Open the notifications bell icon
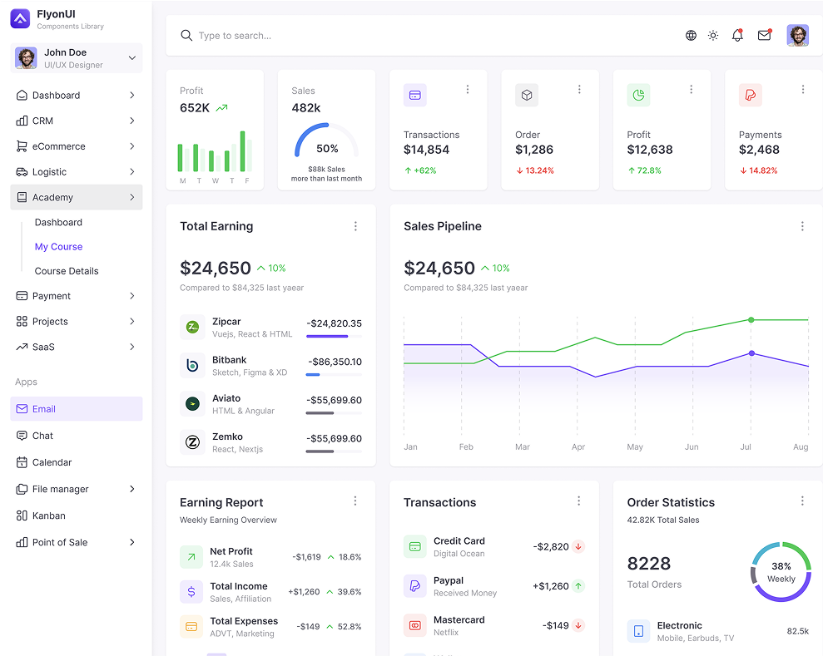 point(737,35)
